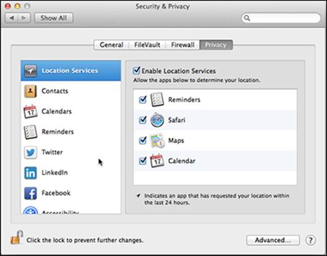Click the Maps icon in app list
327x256 pixels.
157,141
